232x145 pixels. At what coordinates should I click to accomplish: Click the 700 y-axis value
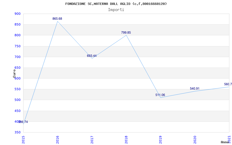click(17, 57)
